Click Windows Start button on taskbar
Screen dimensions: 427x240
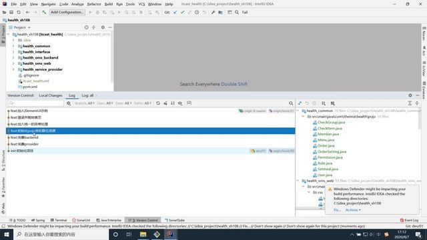click(7, 234)
